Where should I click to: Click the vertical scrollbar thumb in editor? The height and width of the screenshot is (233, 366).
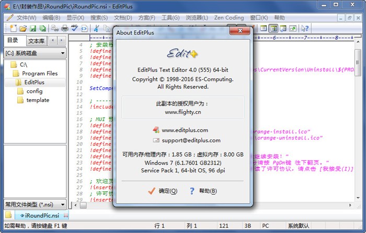pyautogui.click(x=358, y=62)
